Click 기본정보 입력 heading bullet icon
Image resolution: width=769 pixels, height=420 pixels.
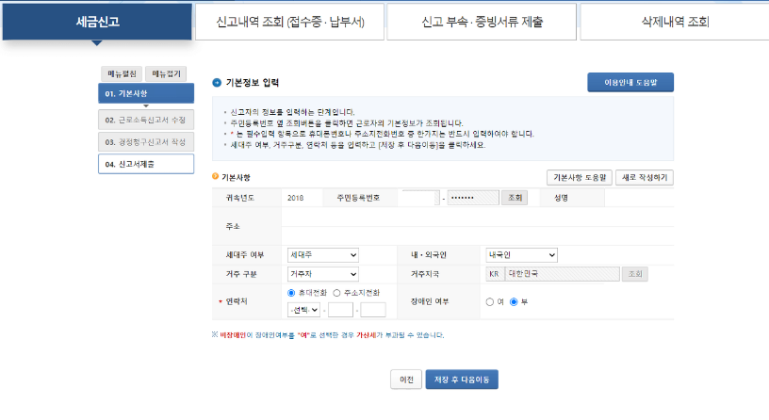(217, 82)
